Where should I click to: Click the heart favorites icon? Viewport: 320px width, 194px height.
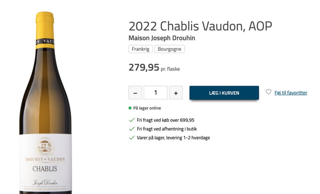[268, 92]
